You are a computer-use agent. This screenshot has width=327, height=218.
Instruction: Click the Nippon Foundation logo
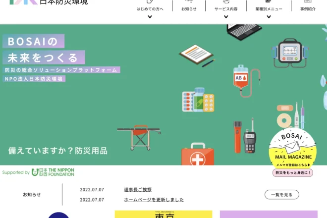click(x=53, y=172)
